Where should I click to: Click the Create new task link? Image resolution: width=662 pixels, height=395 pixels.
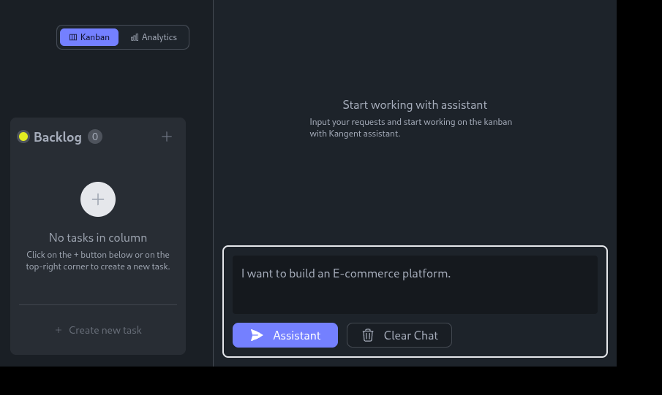pos(105,330)
